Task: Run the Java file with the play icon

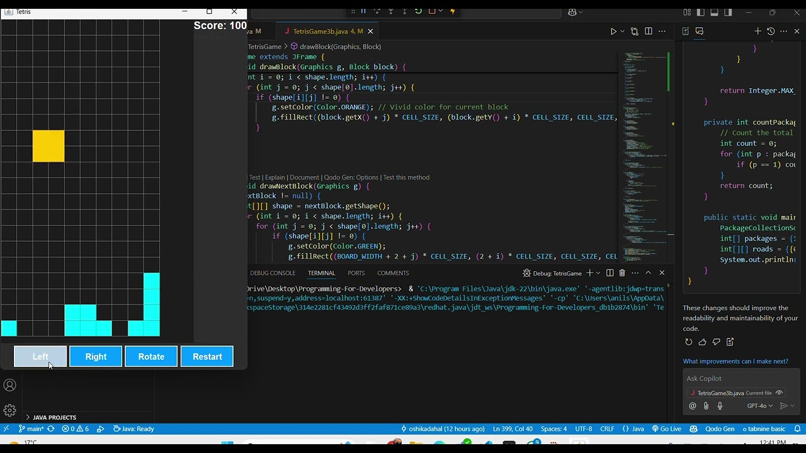Action: [613, 31]
